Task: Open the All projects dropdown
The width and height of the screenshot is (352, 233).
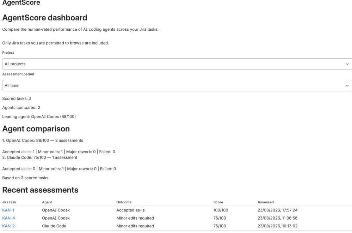Action: 177,64
